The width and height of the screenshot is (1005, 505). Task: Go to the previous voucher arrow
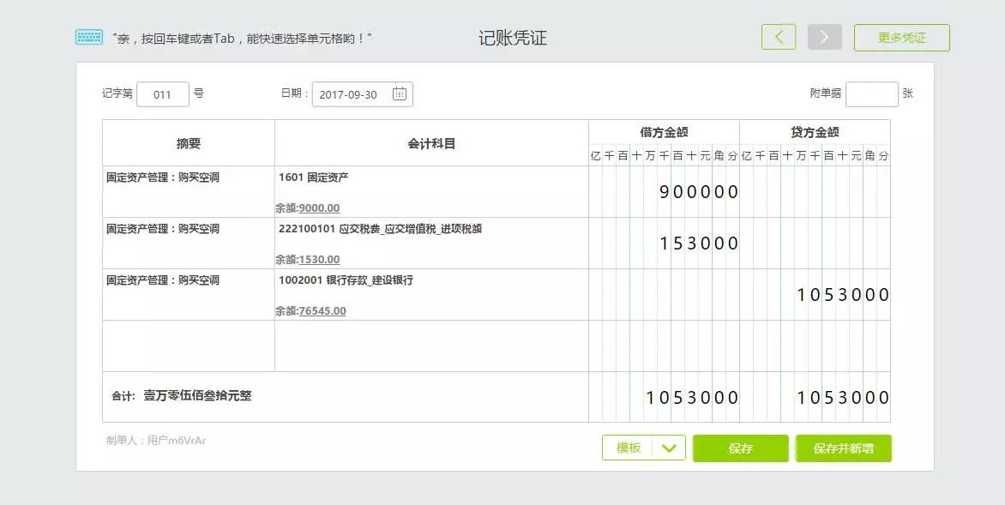point(778,37)
